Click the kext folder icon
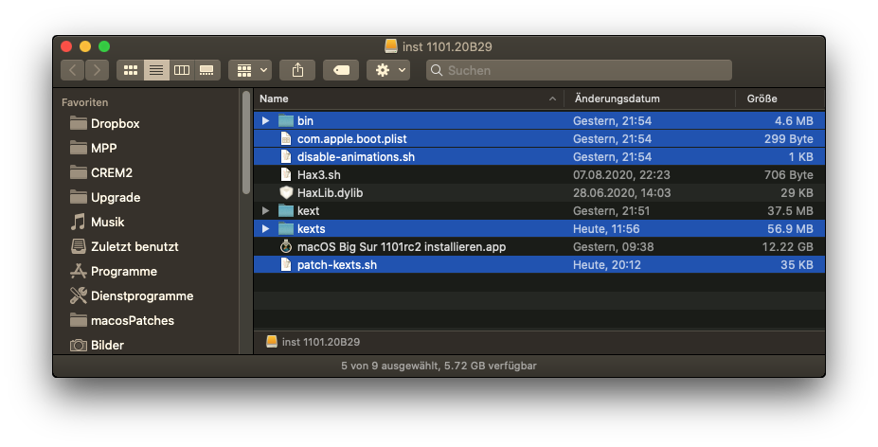 click(286, 210)
